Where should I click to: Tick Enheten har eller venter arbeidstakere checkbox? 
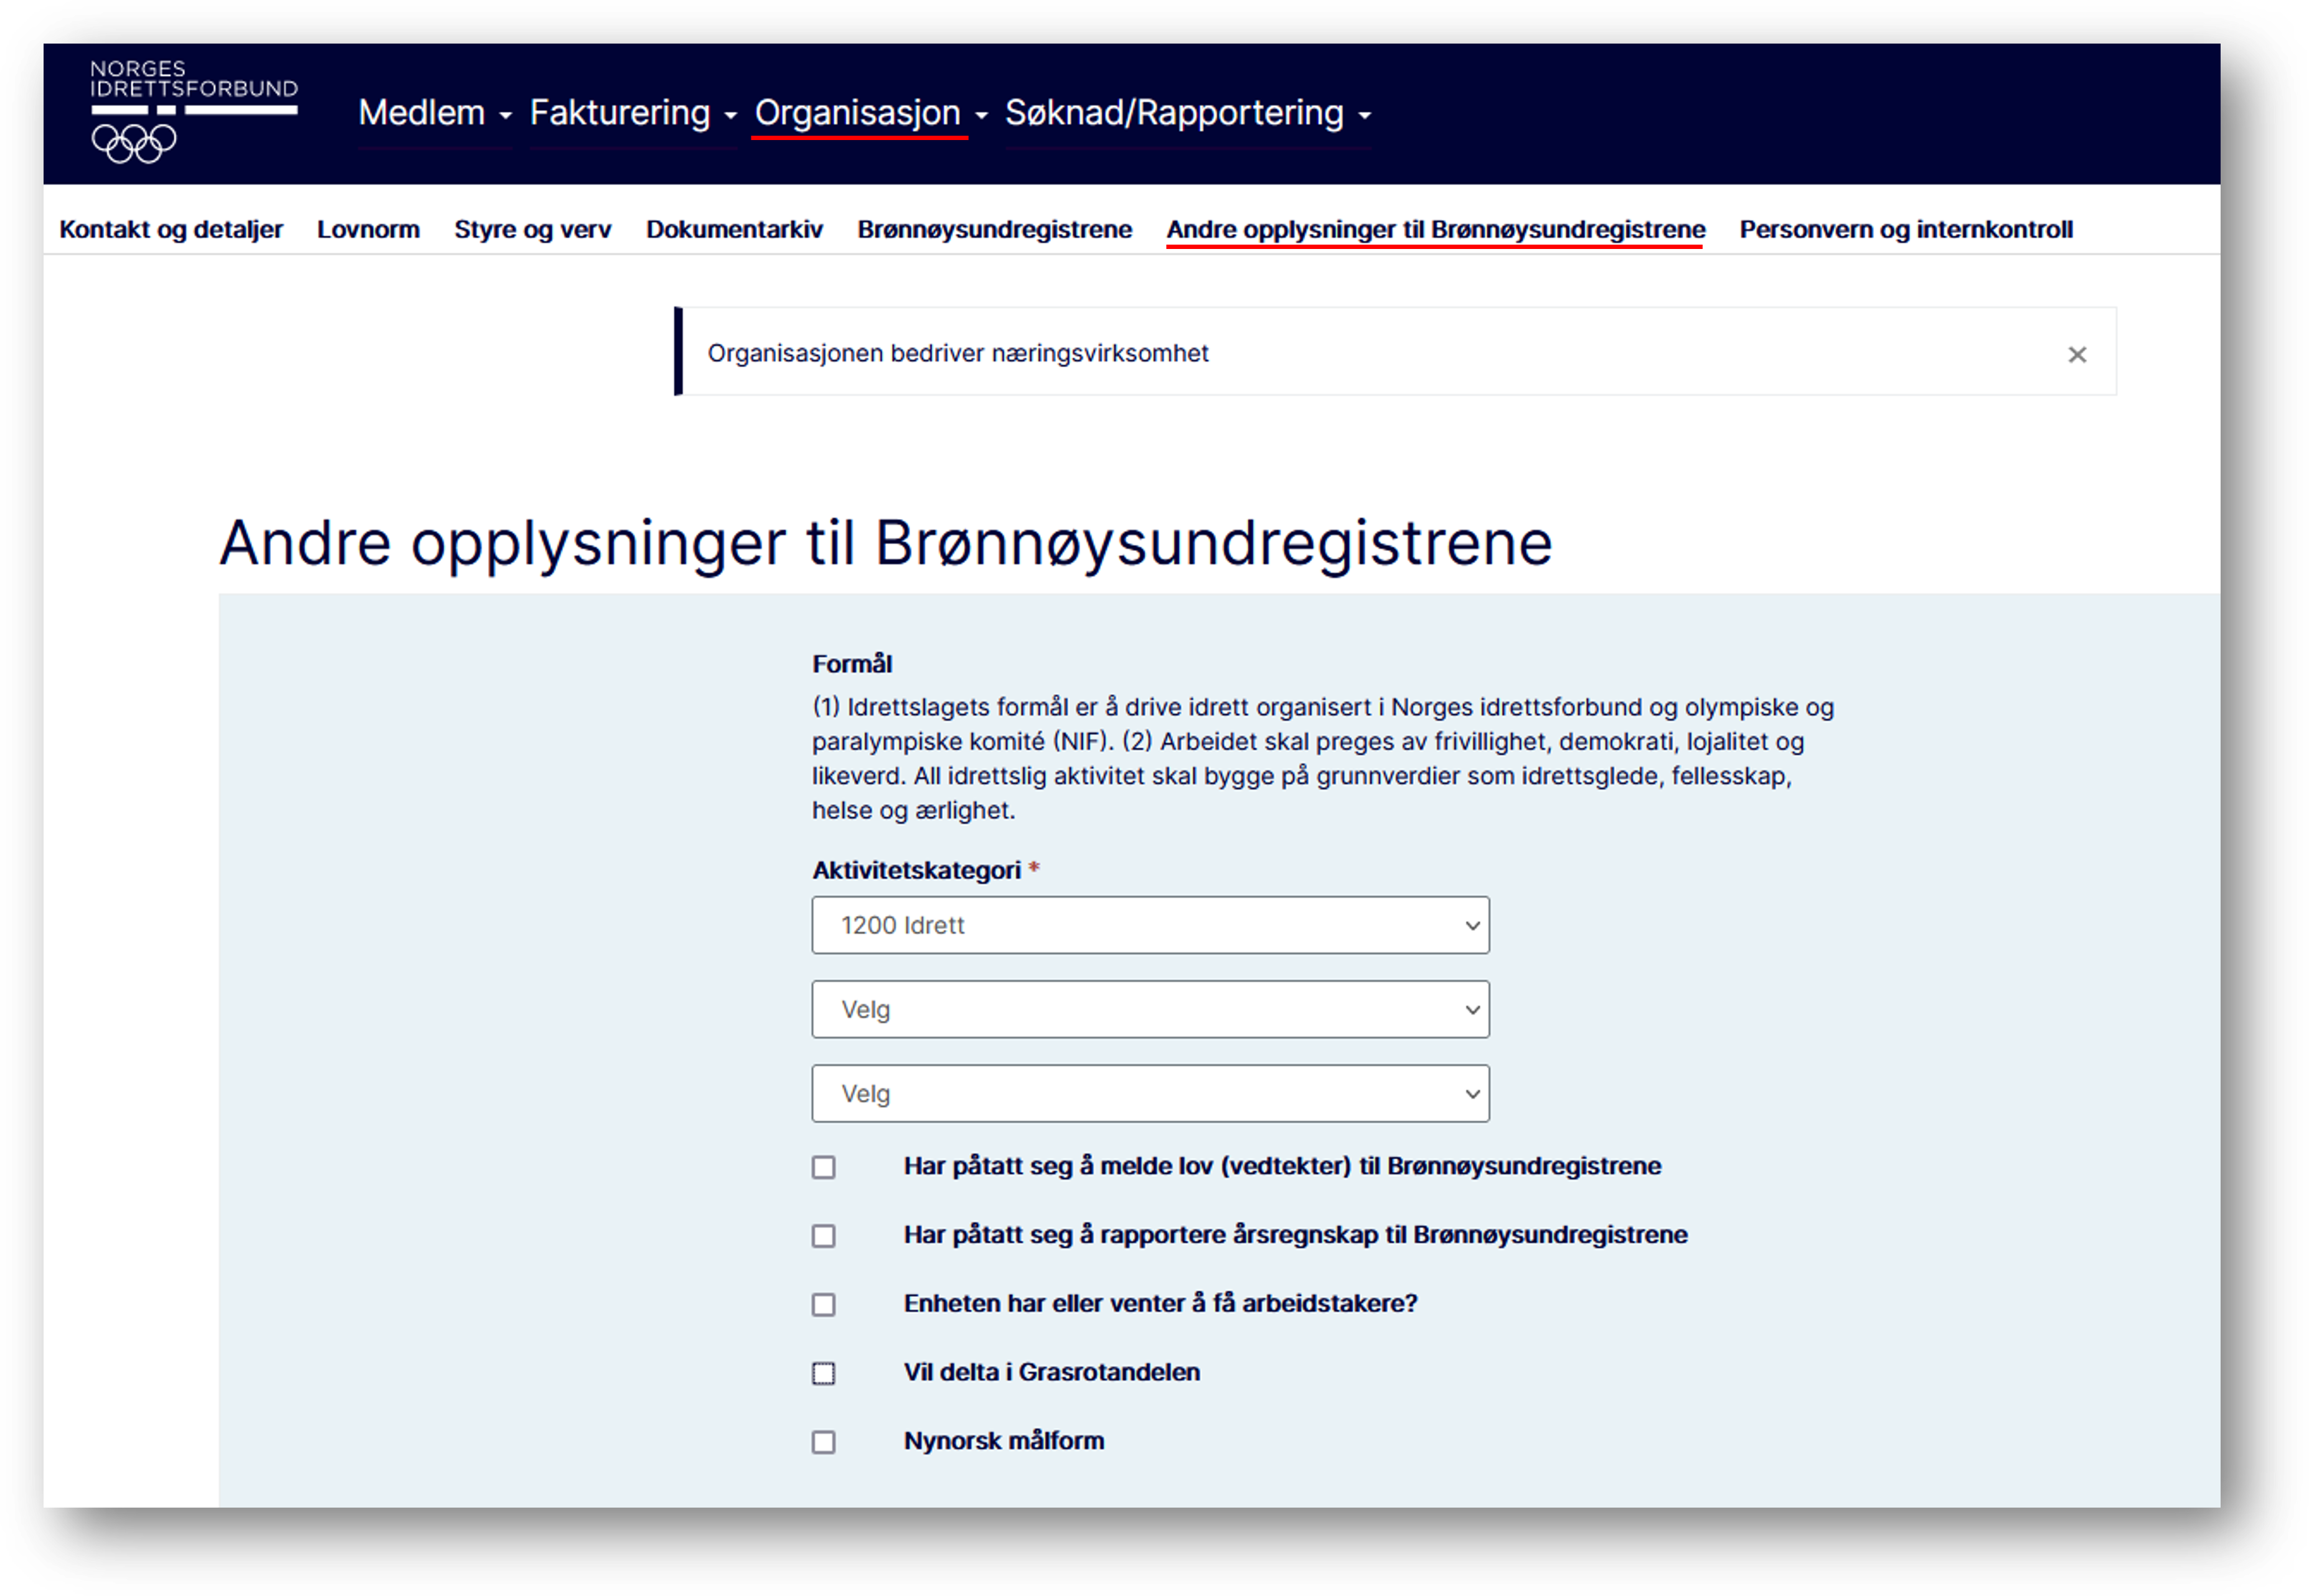tap(823, 1305)
